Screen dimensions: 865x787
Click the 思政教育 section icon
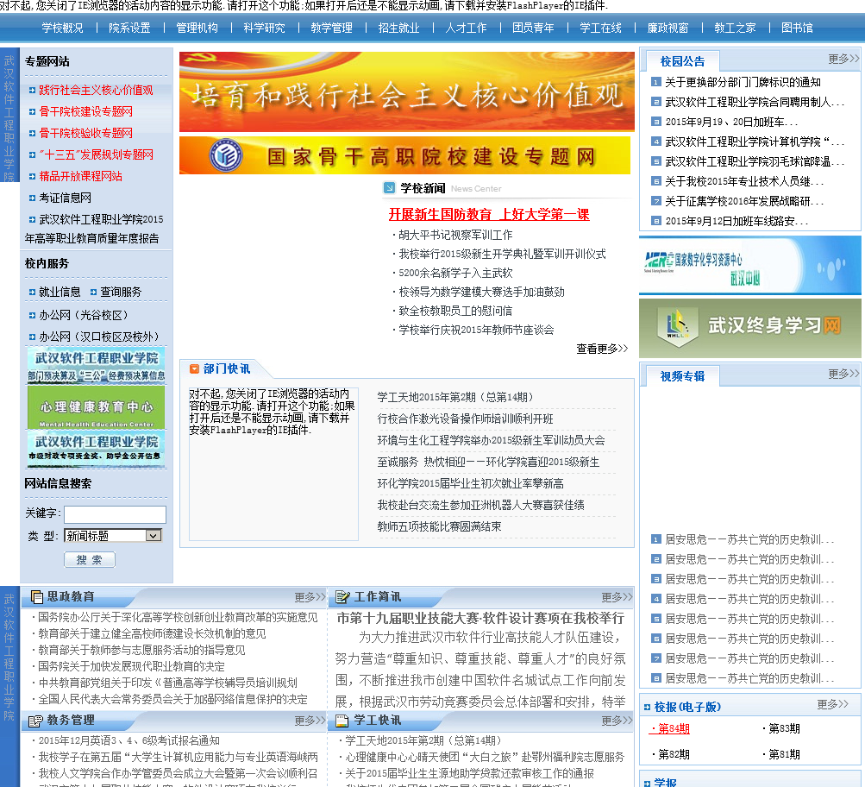(x=37, y=597)
